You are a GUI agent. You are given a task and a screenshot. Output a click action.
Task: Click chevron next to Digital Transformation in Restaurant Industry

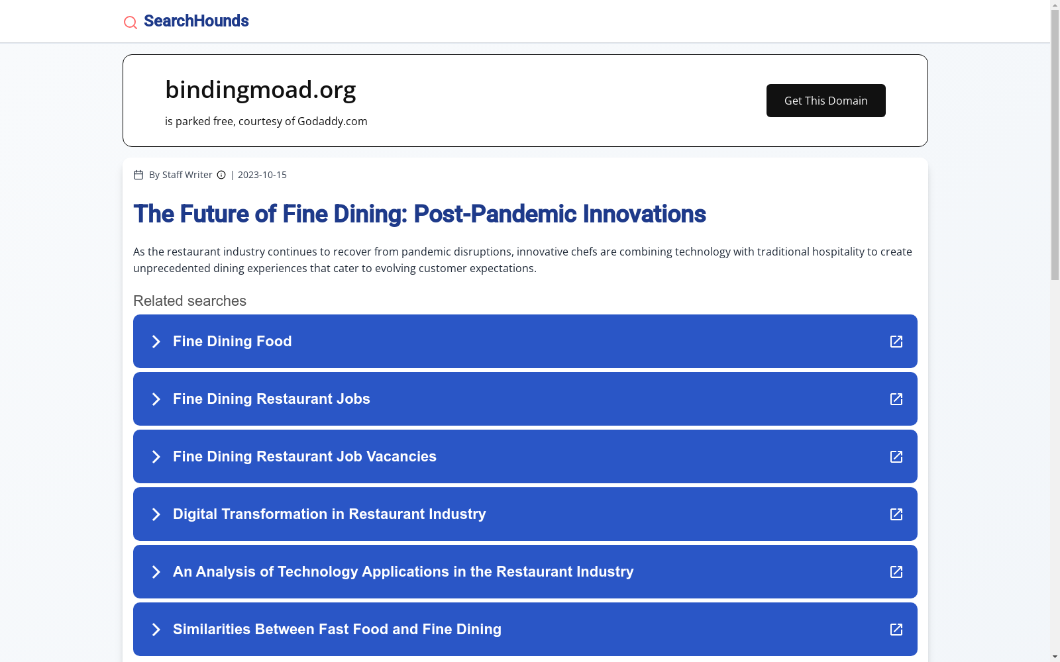[156, 514]
